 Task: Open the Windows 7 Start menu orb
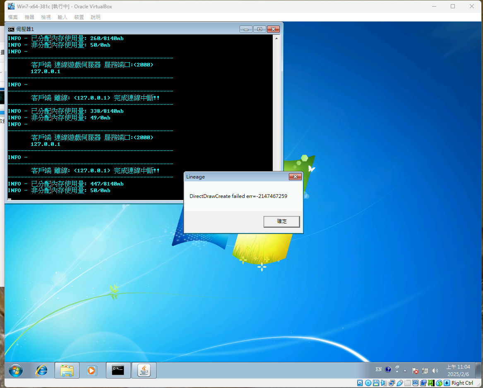16,370
